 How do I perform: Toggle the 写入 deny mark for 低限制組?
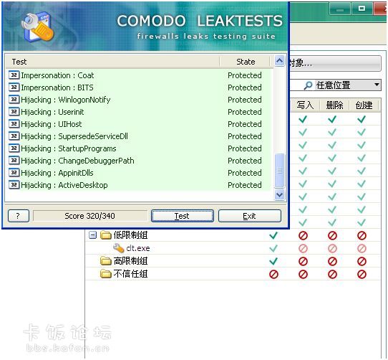point(303,235)
